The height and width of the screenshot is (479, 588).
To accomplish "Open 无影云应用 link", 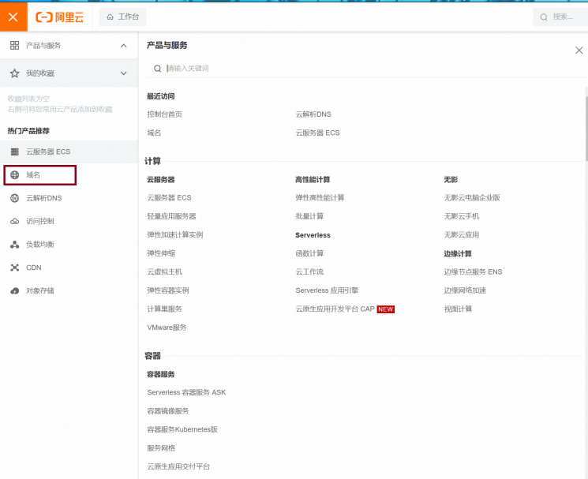I will 462,234.
